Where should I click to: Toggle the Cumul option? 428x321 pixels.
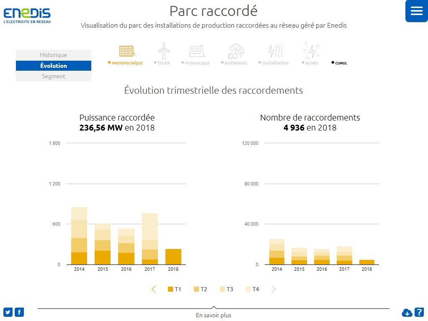point(339,63)
